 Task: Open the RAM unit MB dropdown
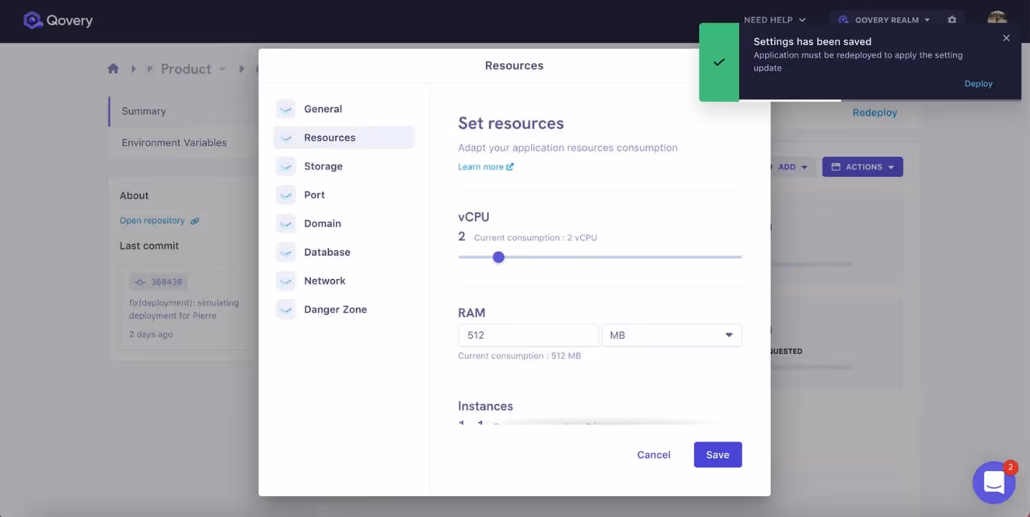pos(672,335)
